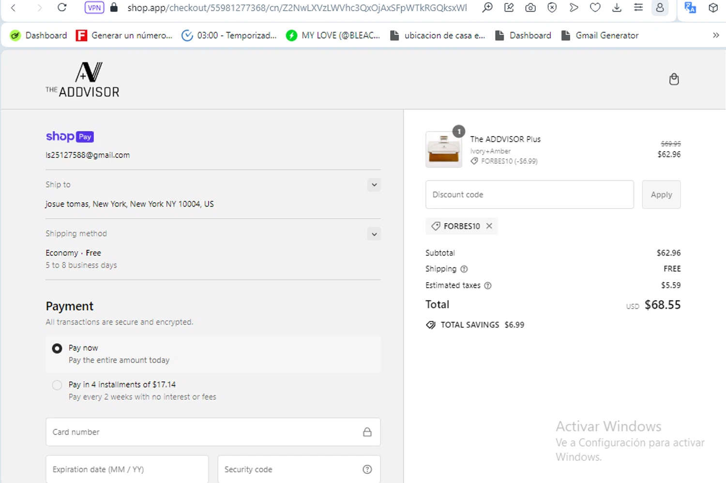Go back with the browser back arrow
The height and width of the screenshot is (483, 726).
click(x=14, y=7)
